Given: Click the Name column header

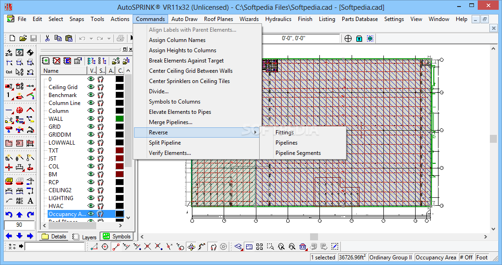Looking at the screenshot, I should 64,71.
